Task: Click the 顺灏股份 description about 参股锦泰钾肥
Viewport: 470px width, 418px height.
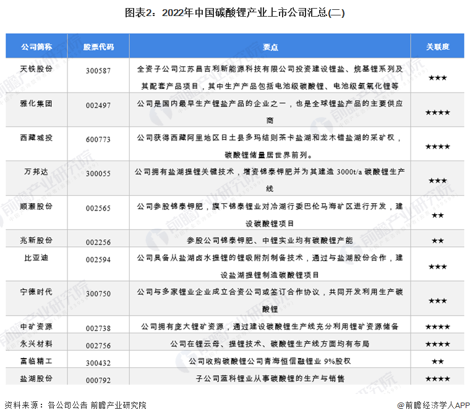Action: [270, 215]
